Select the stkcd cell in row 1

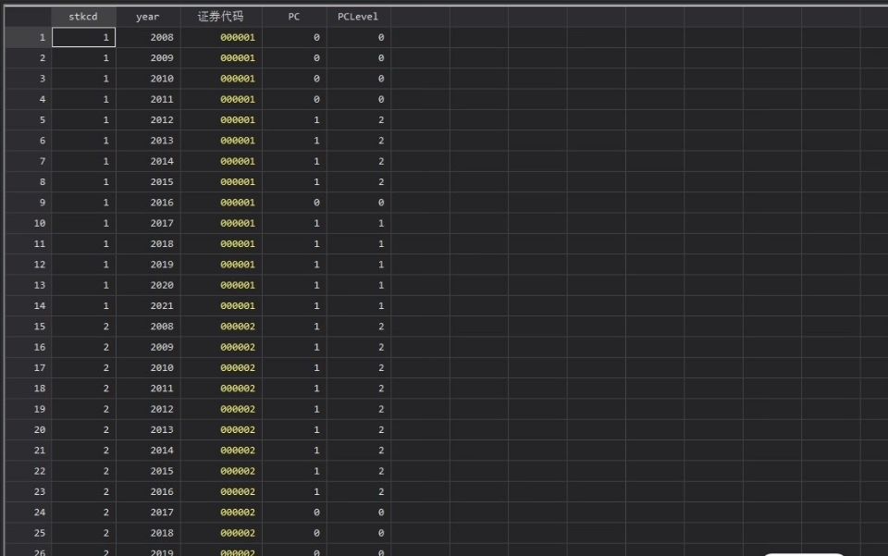[83, 38]
